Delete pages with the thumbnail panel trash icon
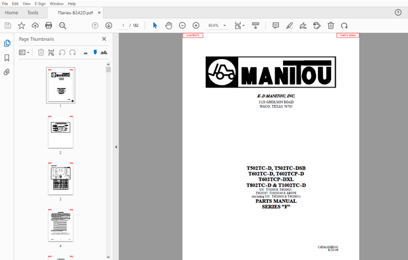The width and height of the screenshot is (408, 260). (x=41, y=53)
